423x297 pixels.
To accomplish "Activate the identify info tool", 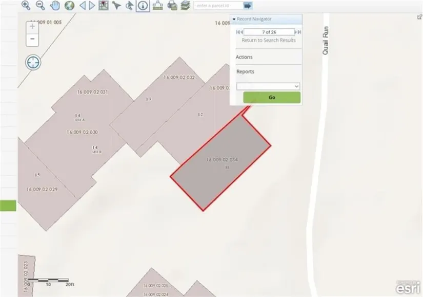I will pos(143,6).
